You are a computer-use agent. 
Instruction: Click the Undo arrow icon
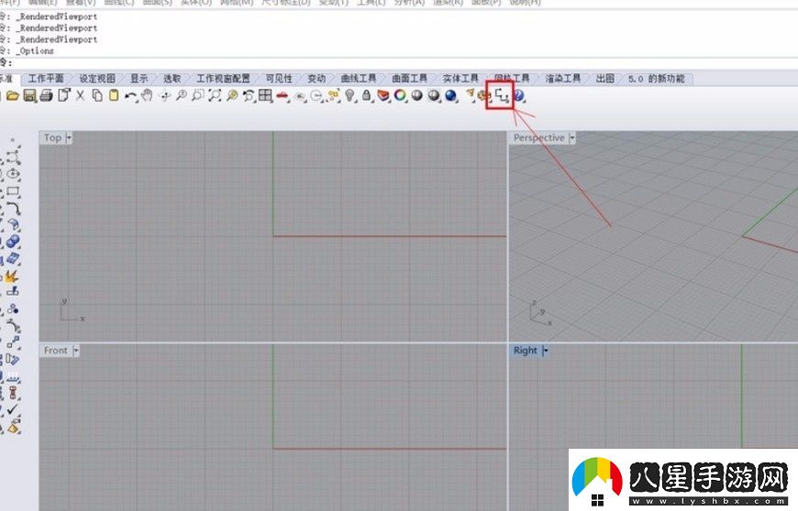pyautogui.click(x=130, y=95)
